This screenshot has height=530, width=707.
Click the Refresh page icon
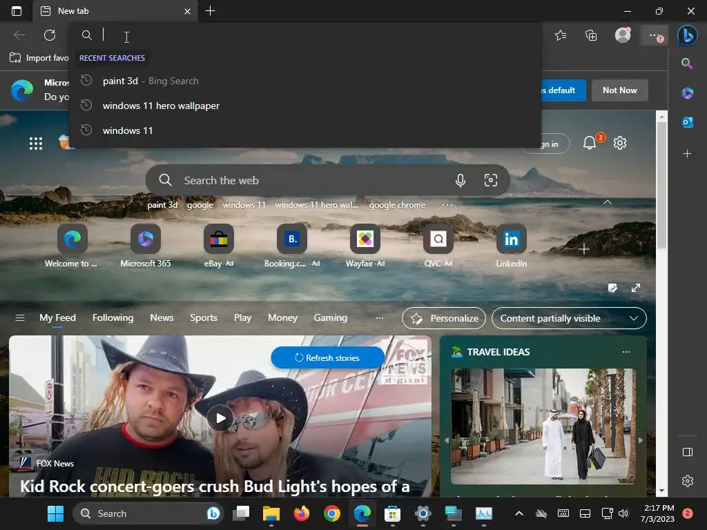(50, 35)
